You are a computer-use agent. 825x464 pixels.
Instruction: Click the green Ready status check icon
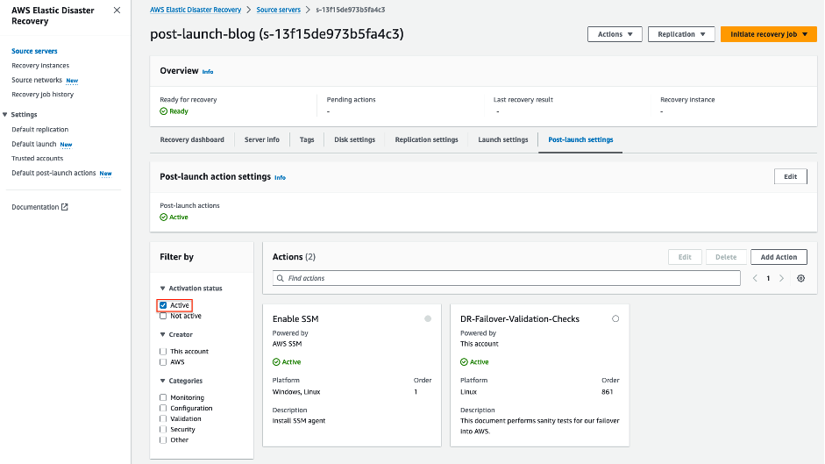pyautogui.click(x=164, y=111)
